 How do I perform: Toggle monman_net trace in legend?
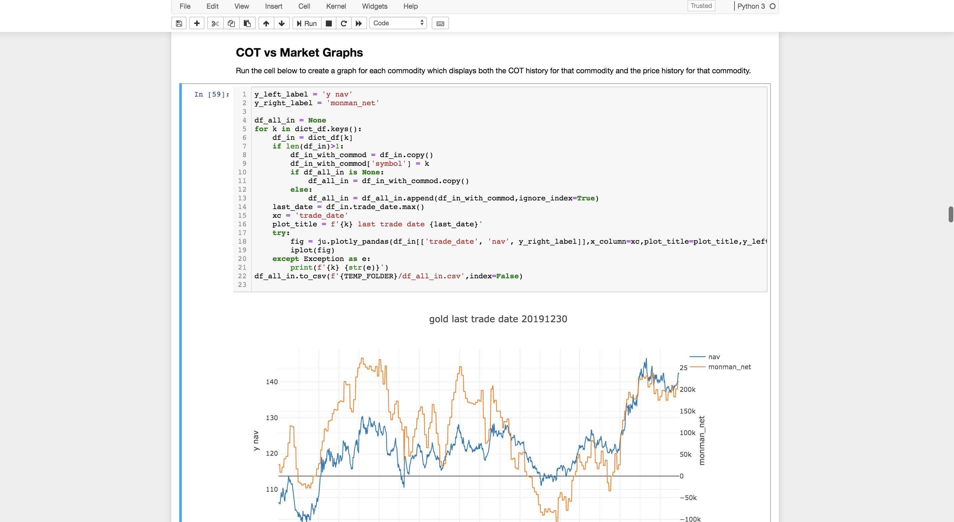point(729,367)
